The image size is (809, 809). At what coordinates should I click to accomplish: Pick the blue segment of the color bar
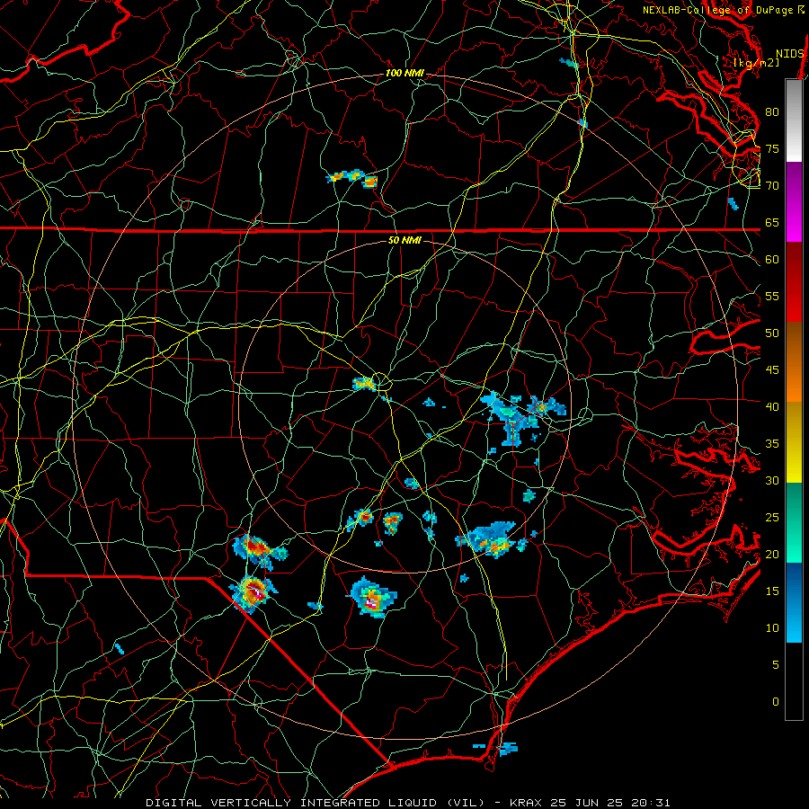pyautogui.click(x=794, y=602)
